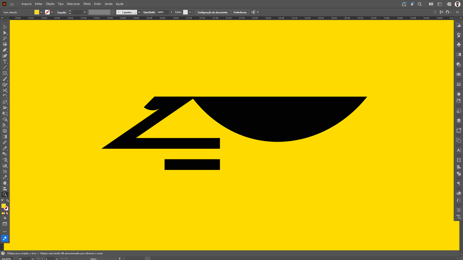
Task: Click the Home icon in title bar
Action: 12,4
